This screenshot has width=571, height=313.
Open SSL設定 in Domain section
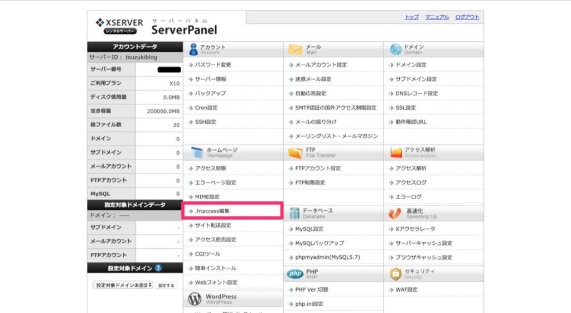pyautogui.click(x=406, y=108)
